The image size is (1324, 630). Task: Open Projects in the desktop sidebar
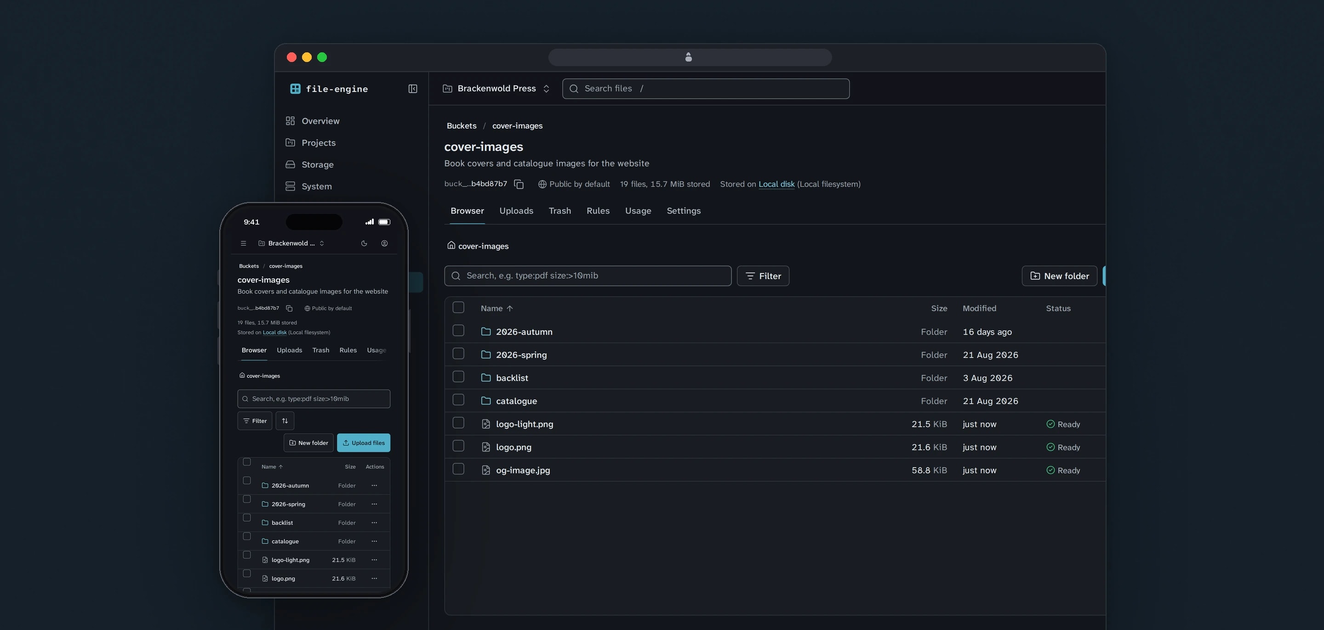click(311, 143)
